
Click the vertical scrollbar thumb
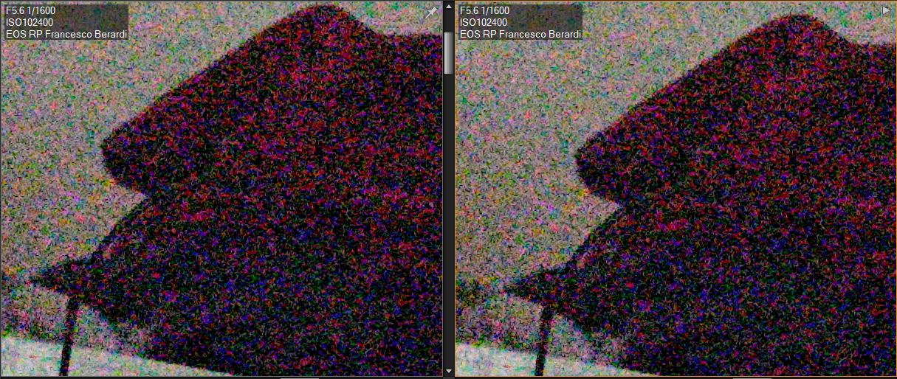point(448,52)
